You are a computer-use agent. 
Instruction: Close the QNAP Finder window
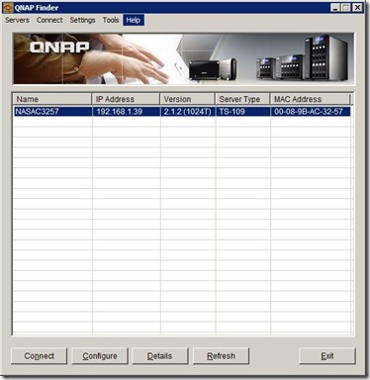(357, 8)
